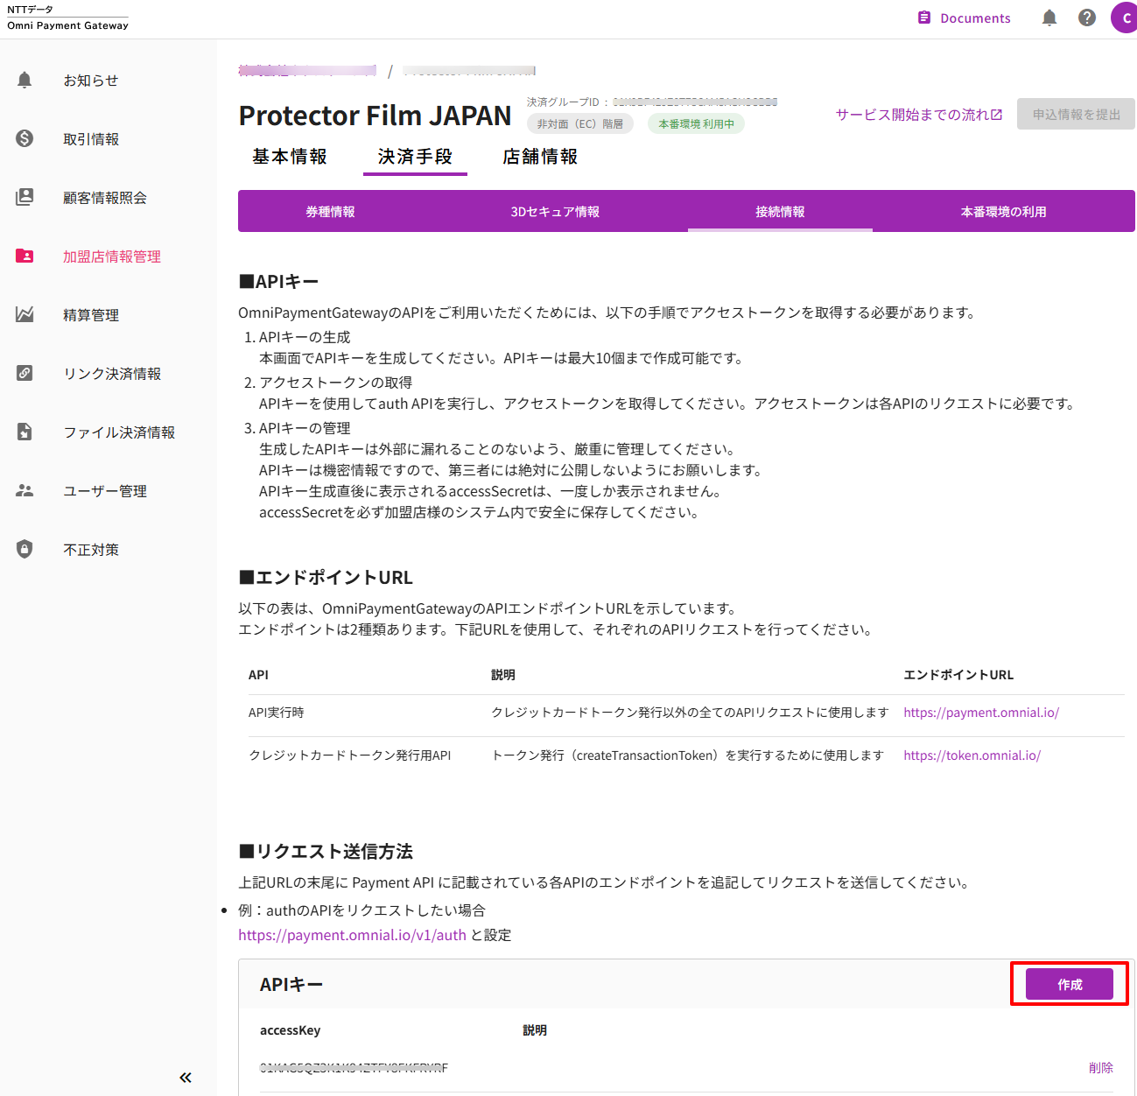Click the エンドポイントURL column header
Viewport: 1137px width, 1096px height.
(x=958, y=675)
